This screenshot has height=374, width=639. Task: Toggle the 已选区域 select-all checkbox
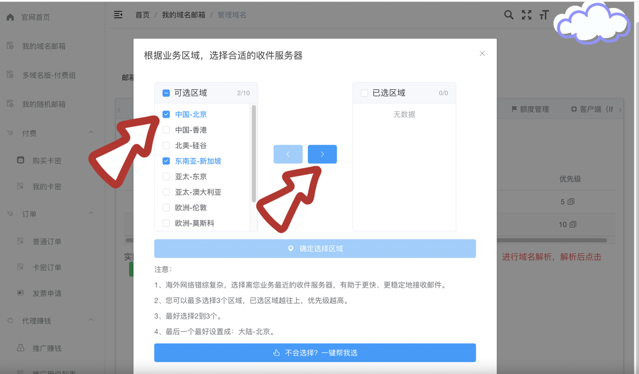(x=364, y=93)
